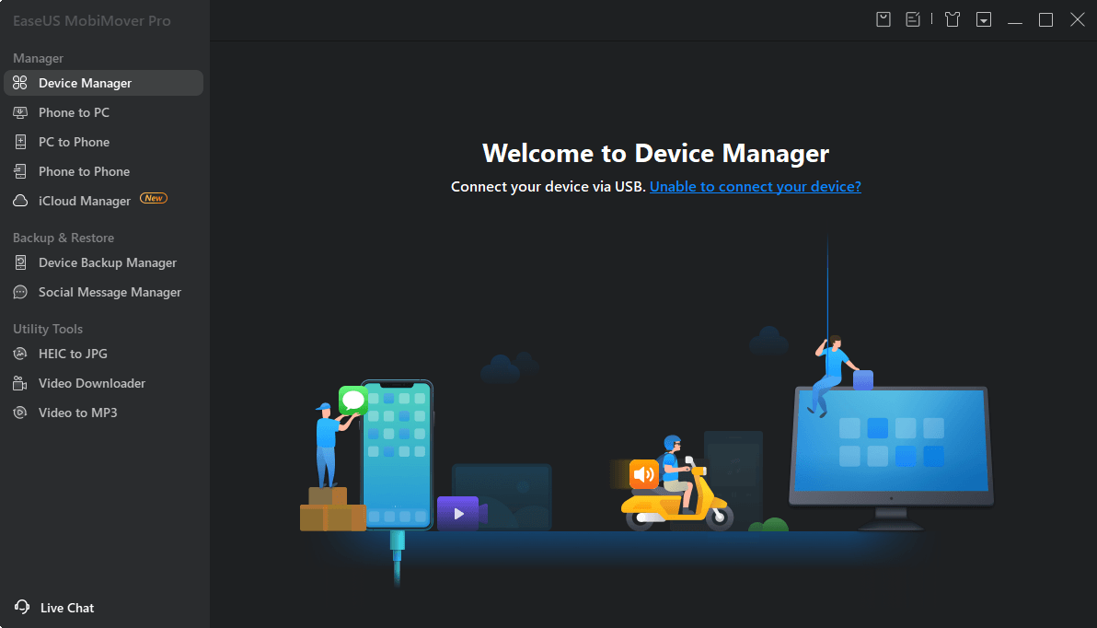The width and height of the screenshot is (1097, 628).
Task: Minimize the MobiMover window
Action: [1014, 18]
